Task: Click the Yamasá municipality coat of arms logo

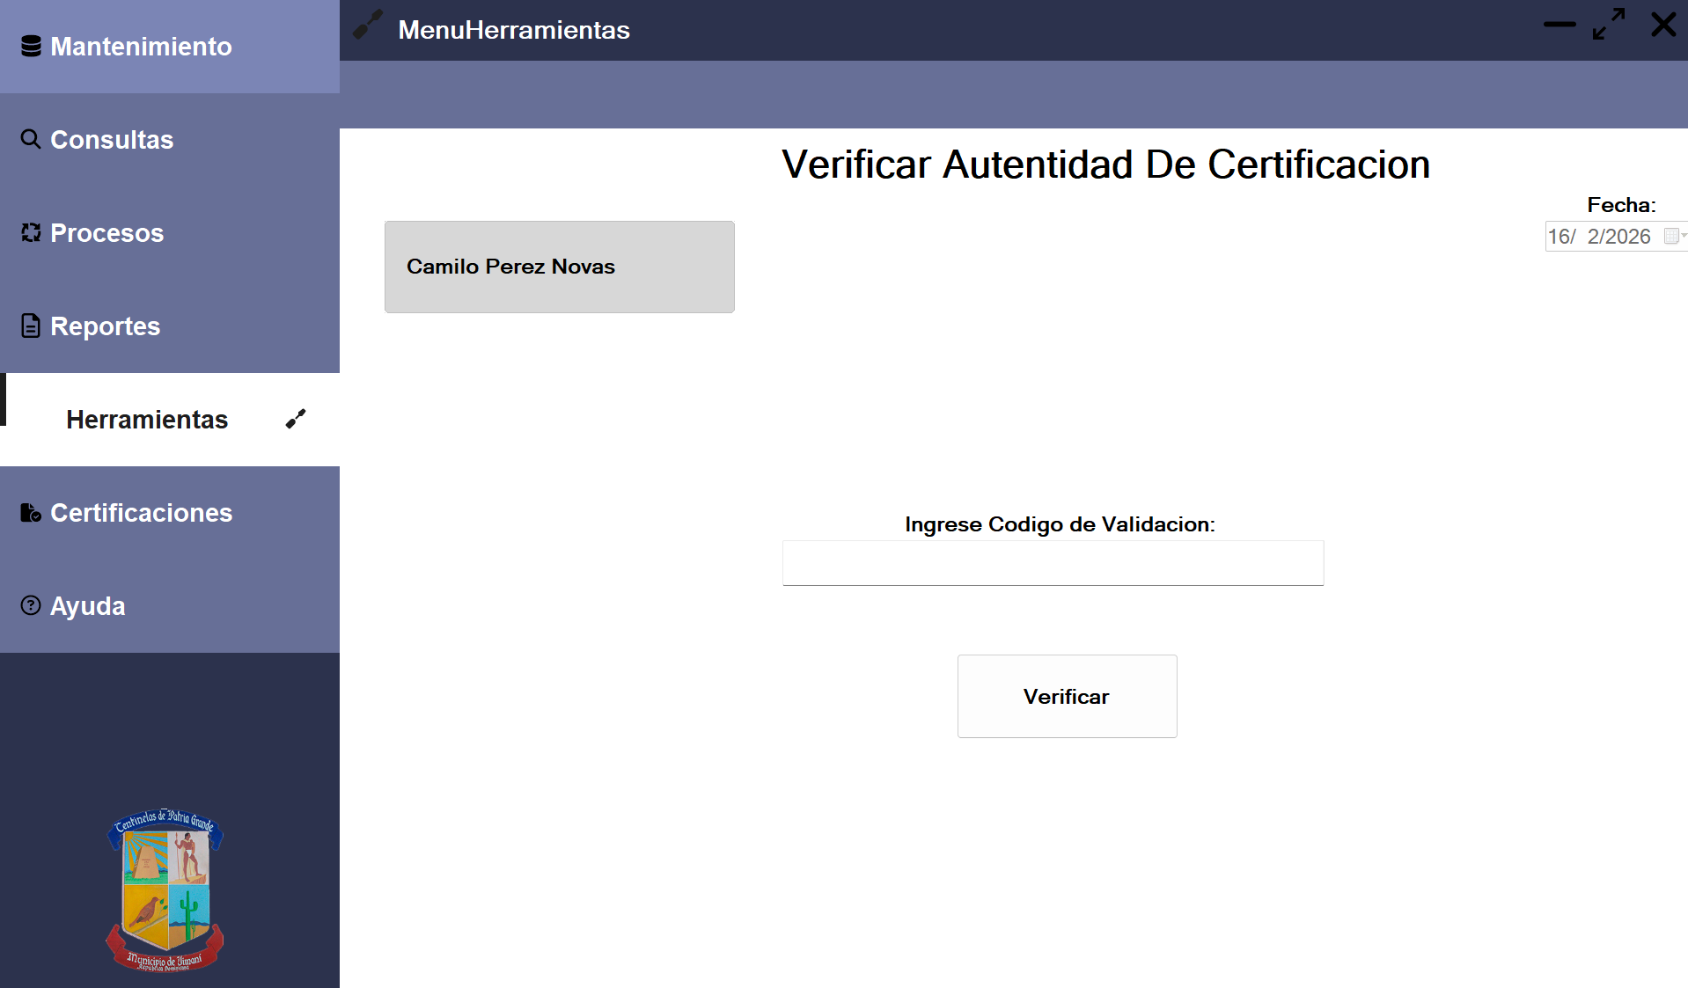Action: coord(165,889)
